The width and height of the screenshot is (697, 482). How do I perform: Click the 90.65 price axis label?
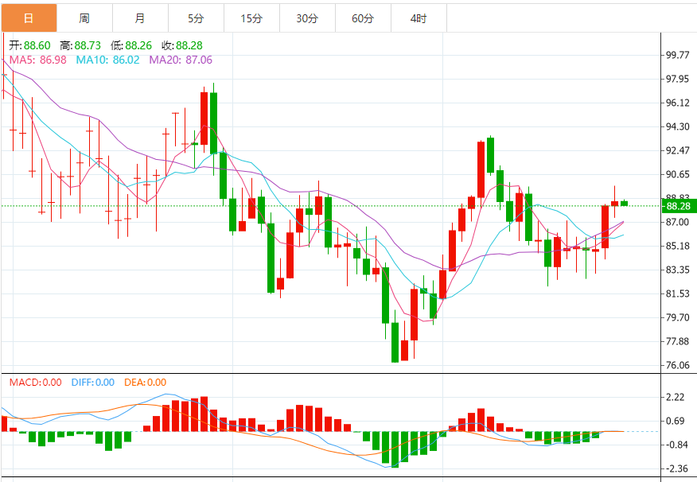click(677, 175)
